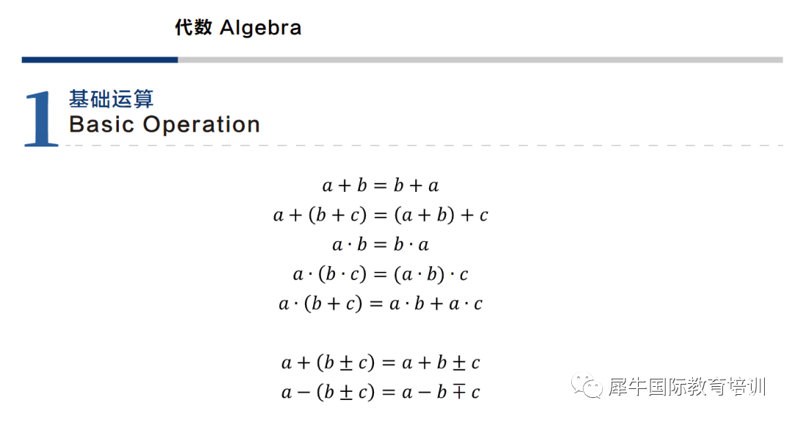Click the dashed line under Basic Operation
Screen dimensions: 792x422
[x=425, y=145]
